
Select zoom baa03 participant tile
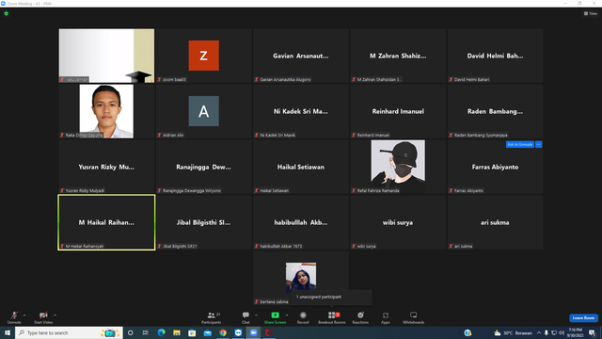(x=204, y=56)
